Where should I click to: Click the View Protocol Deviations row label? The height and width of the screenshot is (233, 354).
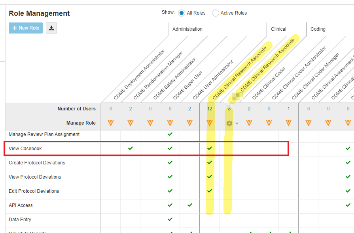[x=35, y=177]
